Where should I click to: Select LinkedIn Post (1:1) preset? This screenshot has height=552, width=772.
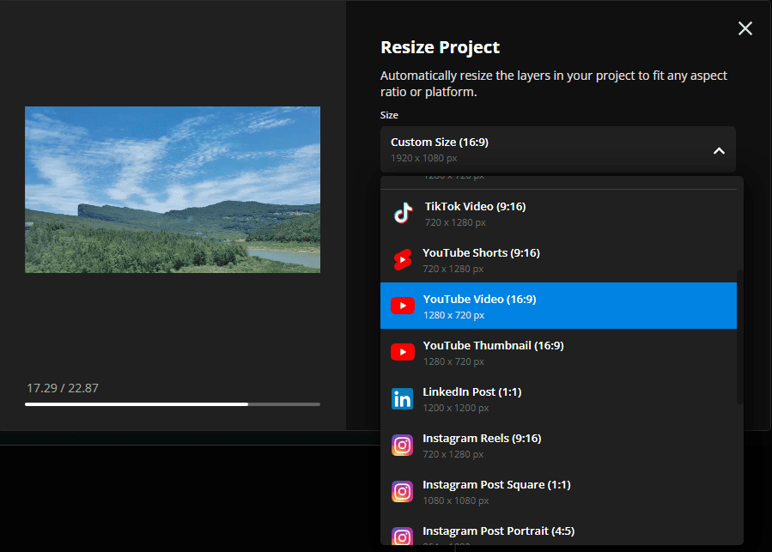click(558, 399)
